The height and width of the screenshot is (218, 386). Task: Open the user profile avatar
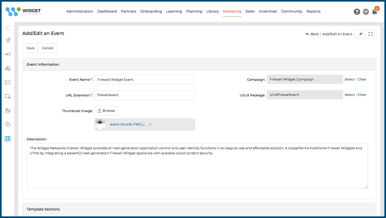(366, 12)
